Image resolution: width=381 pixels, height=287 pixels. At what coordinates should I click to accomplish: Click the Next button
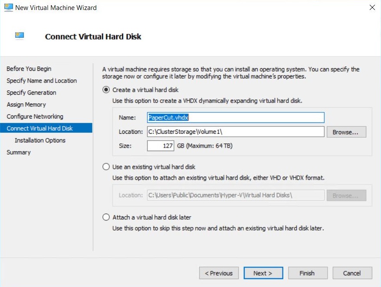pos(263,273)
